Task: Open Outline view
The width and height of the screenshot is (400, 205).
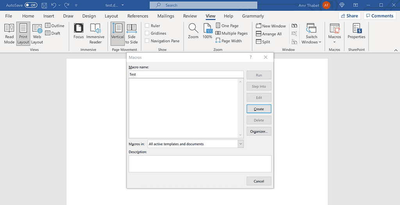Action: tap(55, 25)
